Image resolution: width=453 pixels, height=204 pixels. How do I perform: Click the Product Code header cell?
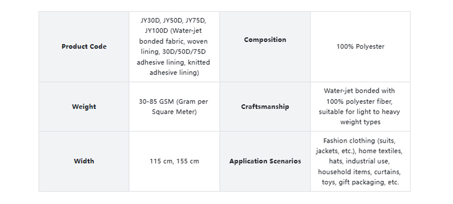click(x=84, y=47)
